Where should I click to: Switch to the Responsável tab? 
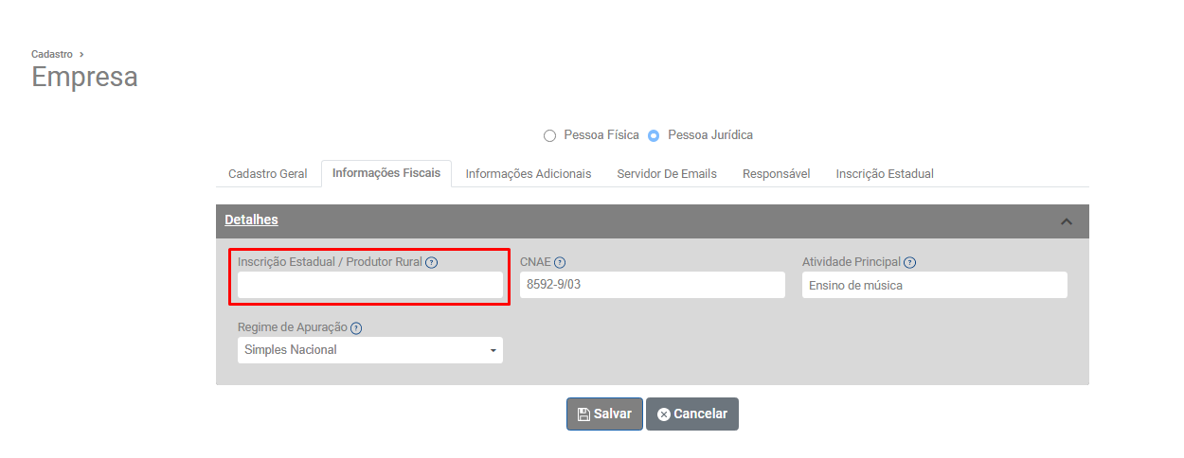[777, 174]
